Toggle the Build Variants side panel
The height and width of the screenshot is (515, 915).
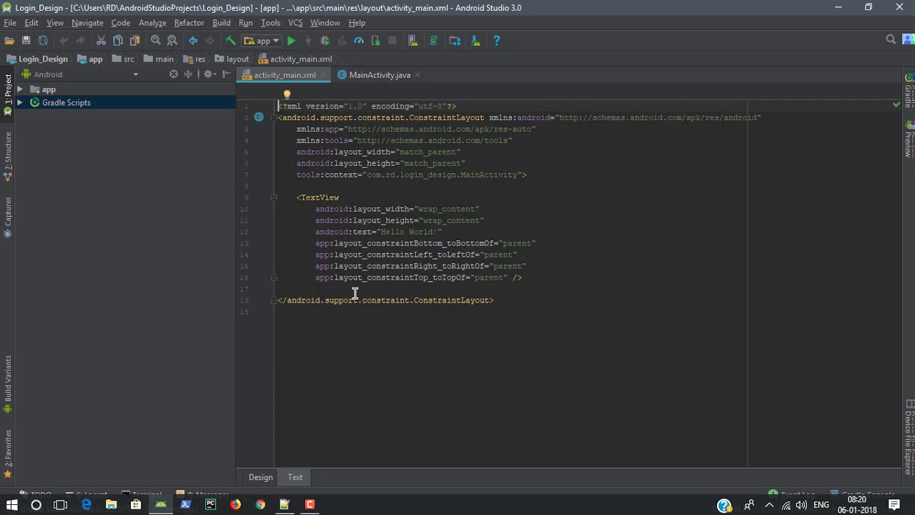tap(8, 379)
